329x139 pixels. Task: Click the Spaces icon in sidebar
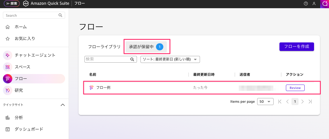click(8, 67)
